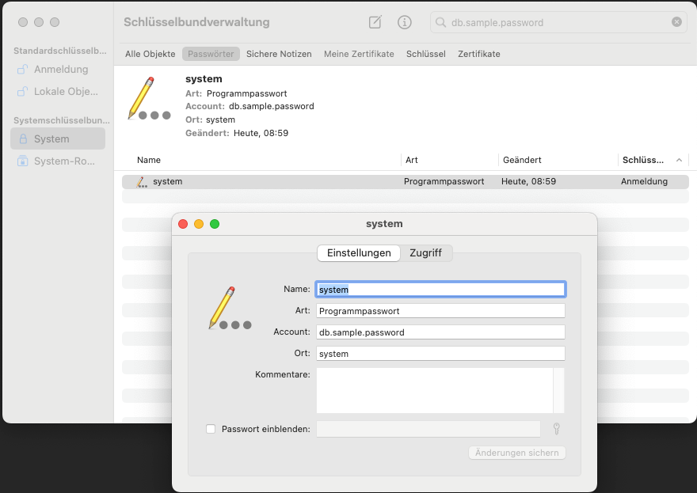Click into the Account text field
This screenshot has width=697, height=493.
click(x=440, y=332)
